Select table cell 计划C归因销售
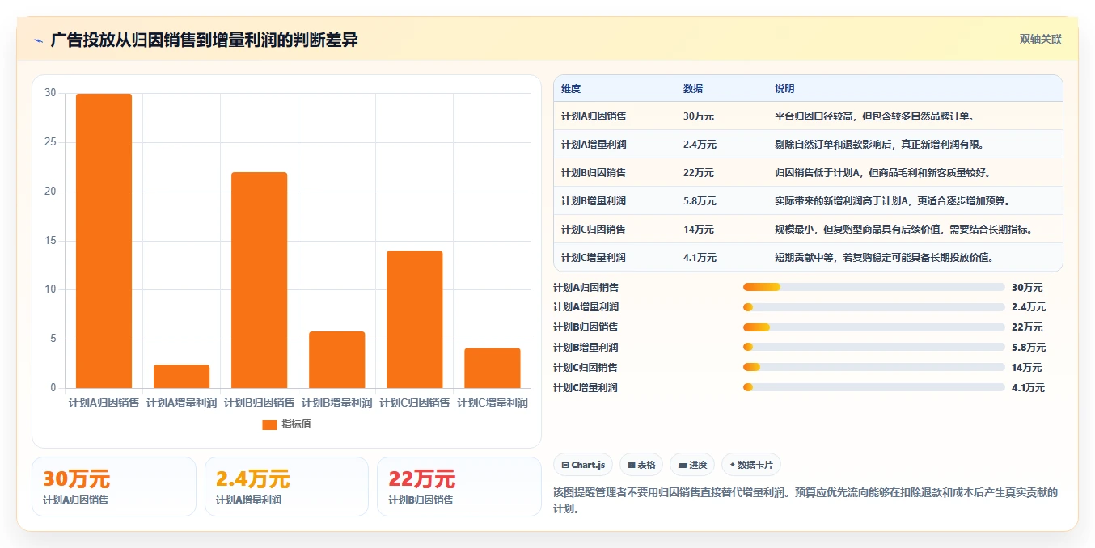 tap(594, 230)
